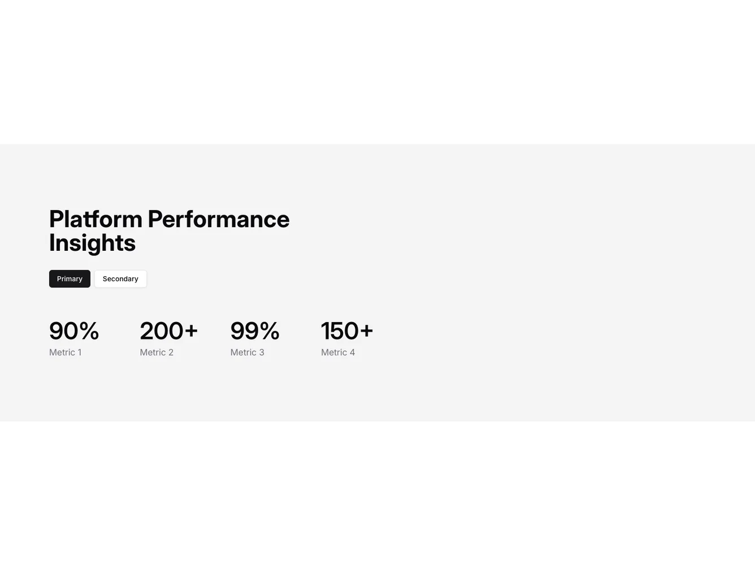Click the 90% statistic value
Screen dimensions: 755x566
pos(74,331)
